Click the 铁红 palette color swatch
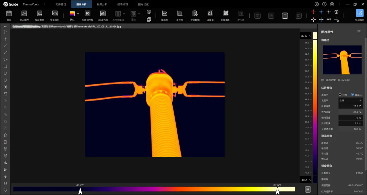The height and width of the screenshot is (195, 367). [72, 14]
